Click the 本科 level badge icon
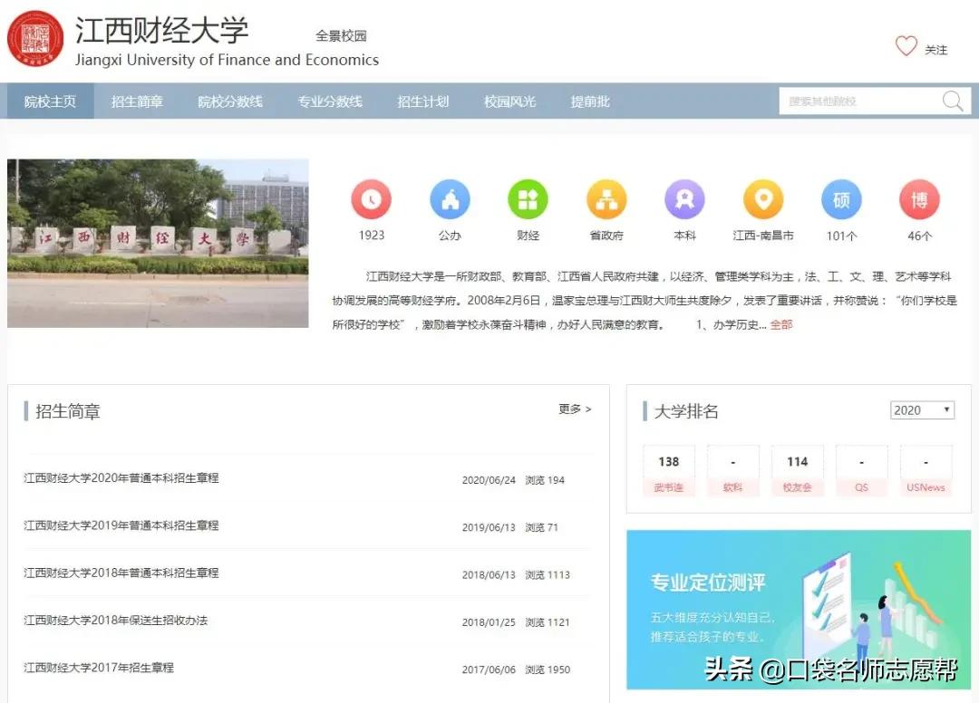 point(684,200)
